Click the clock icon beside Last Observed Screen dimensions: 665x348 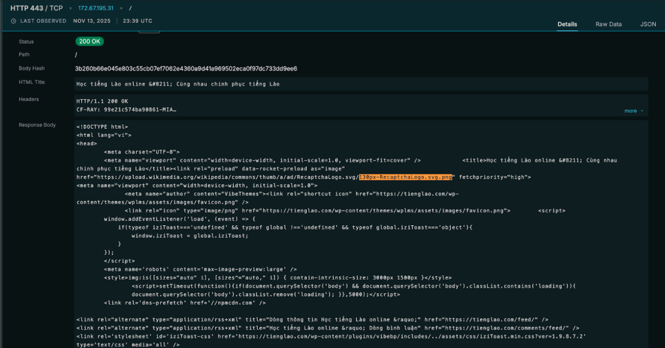click(13, 21)
